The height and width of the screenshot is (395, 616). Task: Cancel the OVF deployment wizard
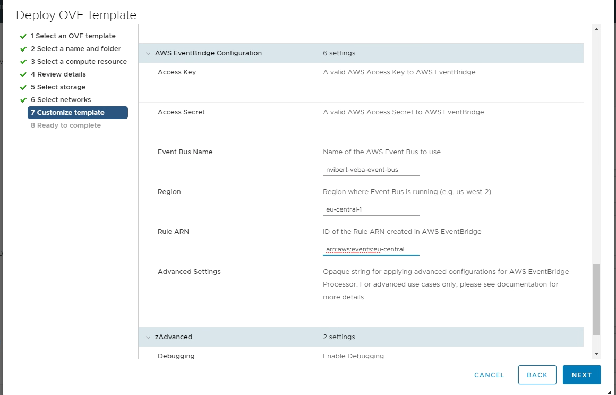tap(489, 375)
